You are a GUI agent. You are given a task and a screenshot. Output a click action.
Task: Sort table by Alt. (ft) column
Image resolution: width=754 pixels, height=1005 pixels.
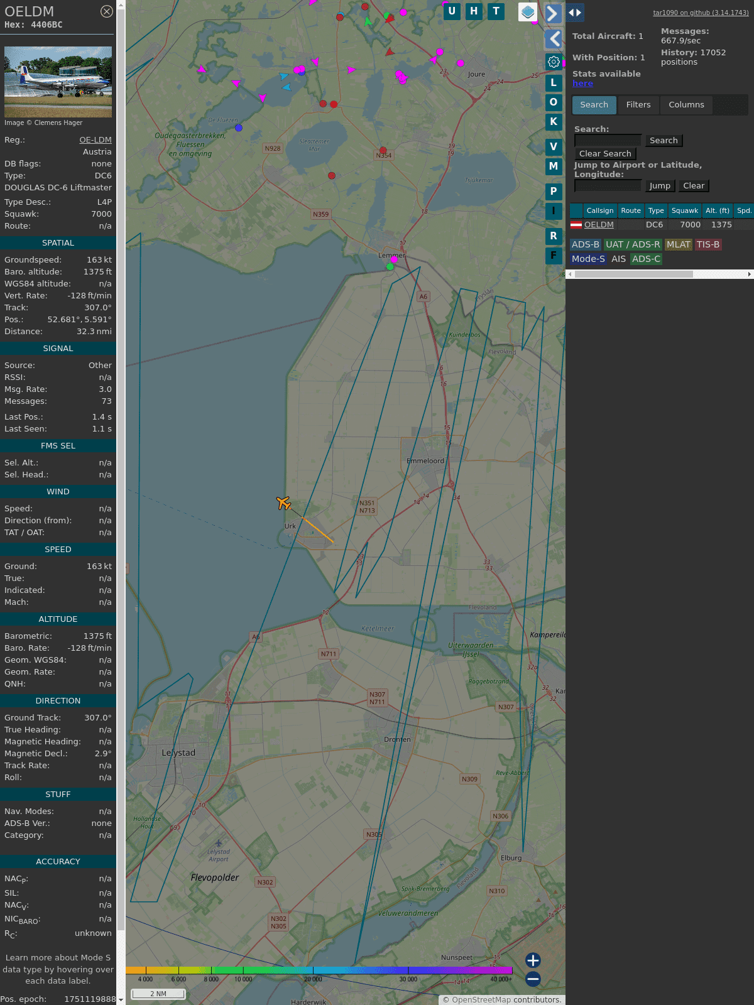tap(718, 210)
